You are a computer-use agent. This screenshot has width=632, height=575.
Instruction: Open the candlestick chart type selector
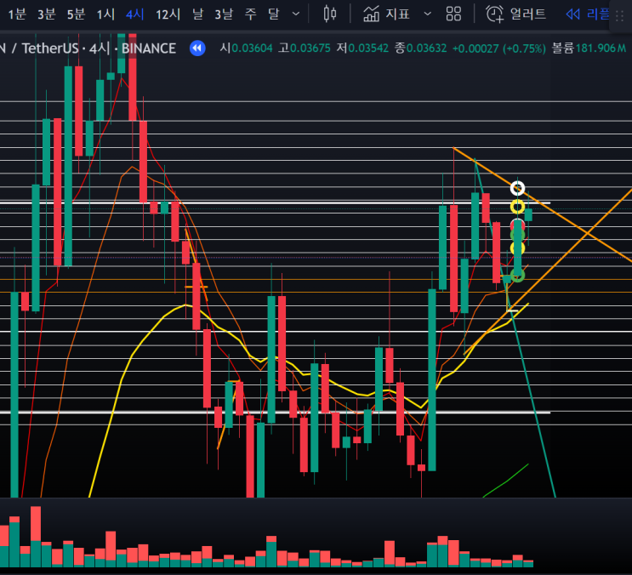(x=330, y=14)
